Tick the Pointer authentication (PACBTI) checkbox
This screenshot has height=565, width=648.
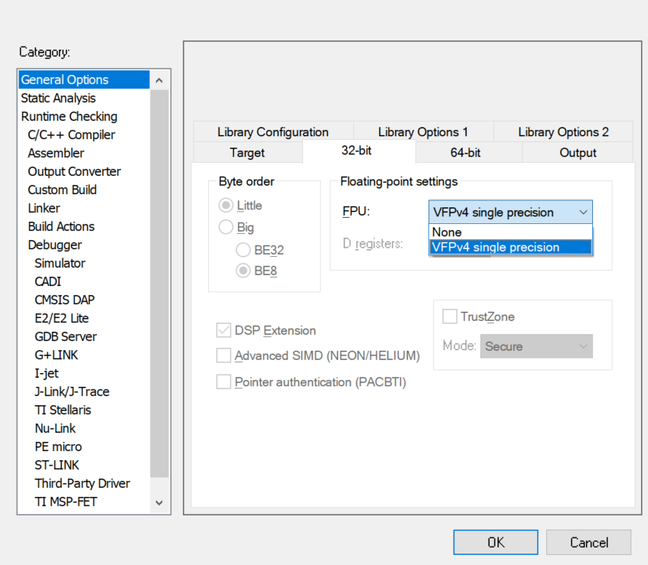[x=223, y=382]
